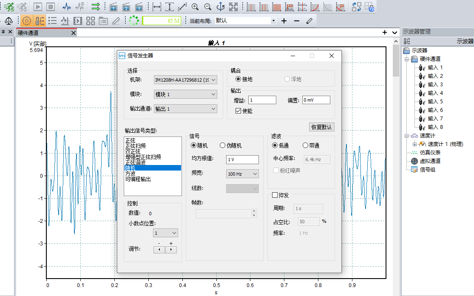Click the green running-man start acquisition icon

coord(9,7)
